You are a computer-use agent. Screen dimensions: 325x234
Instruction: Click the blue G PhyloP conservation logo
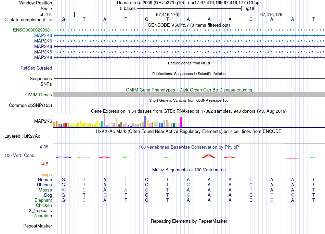pos(63,157)
